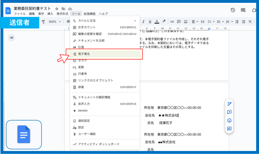
Task: Toggle underline formatting
Action: [x=150, y=22]
